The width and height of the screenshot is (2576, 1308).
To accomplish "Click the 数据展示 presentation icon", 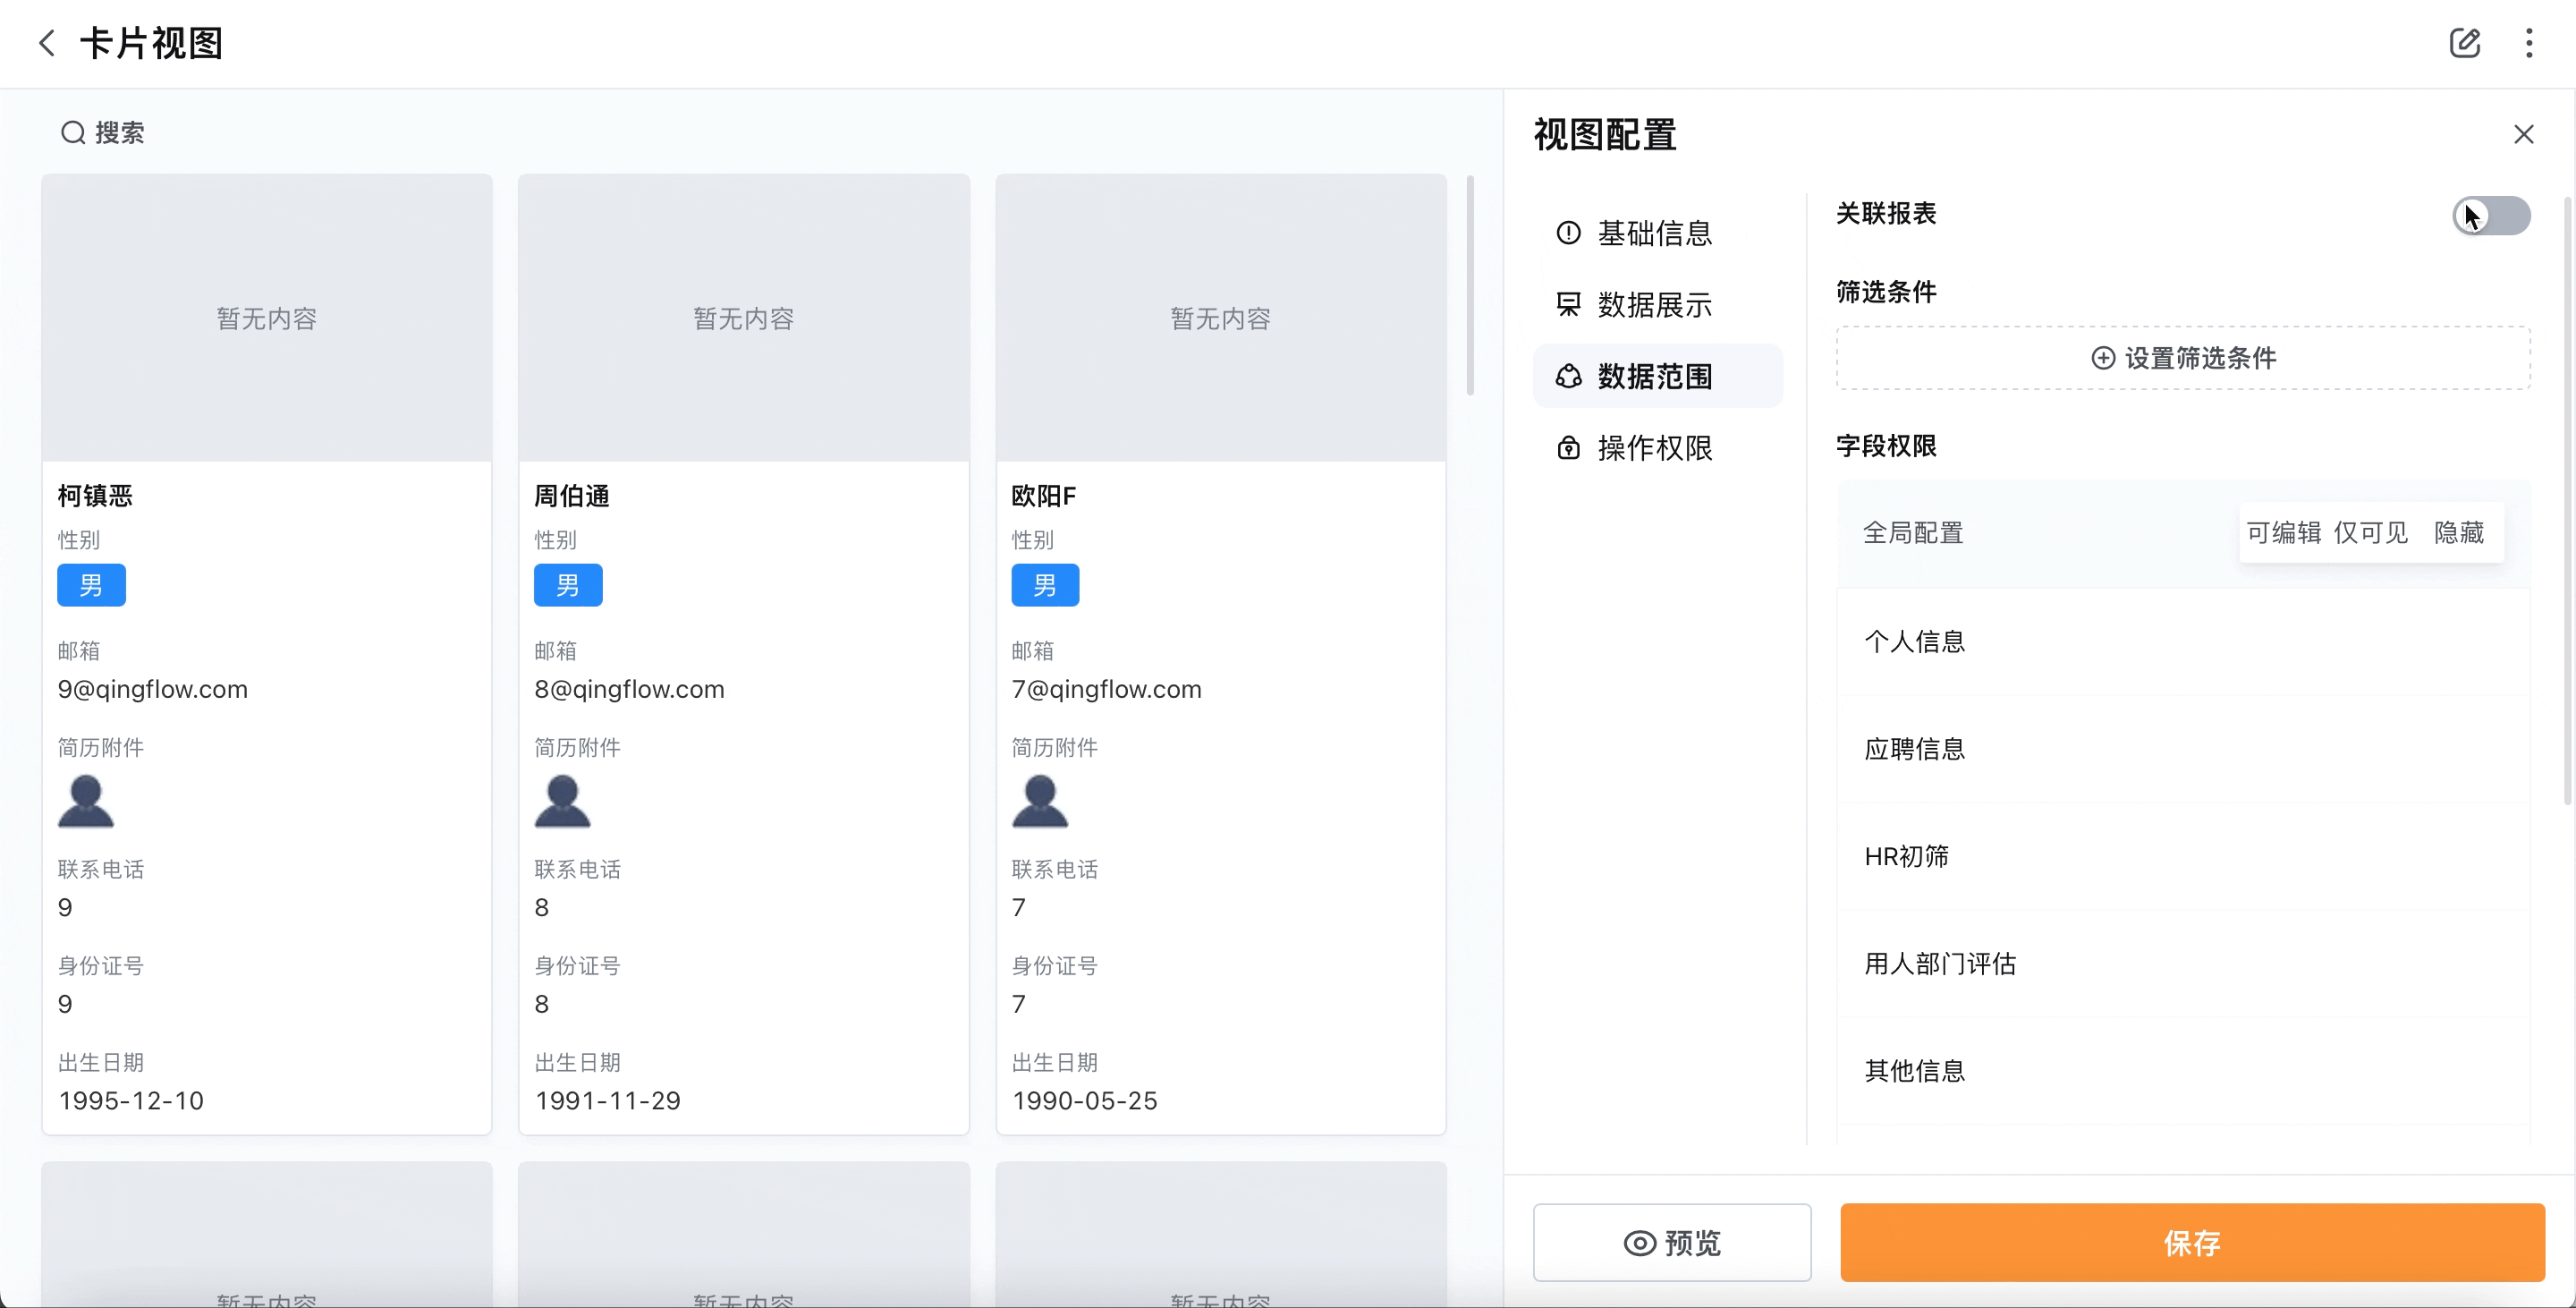I will click(x=1568, y=304).
